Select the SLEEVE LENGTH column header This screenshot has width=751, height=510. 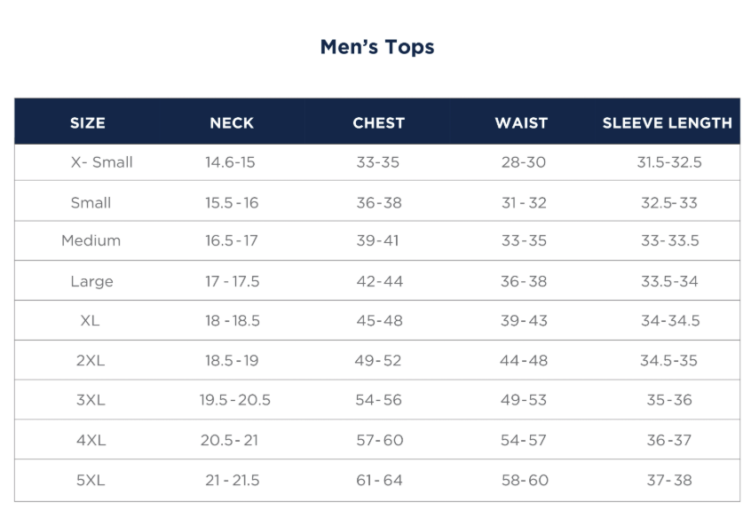(667, 123)
